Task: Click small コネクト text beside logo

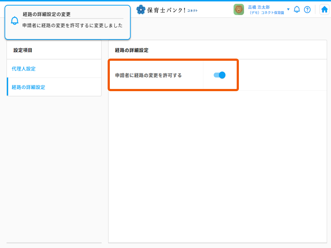Action: [x=192, y=11]
